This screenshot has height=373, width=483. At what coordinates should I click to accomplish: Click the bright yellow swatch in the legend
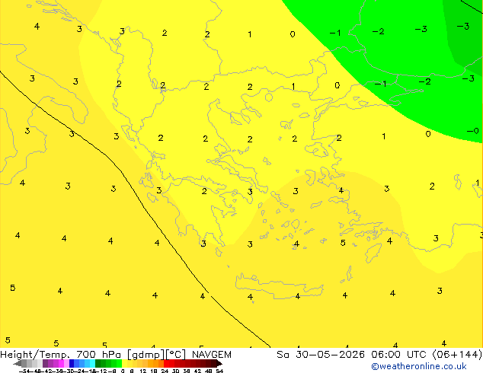coord(124,363)
